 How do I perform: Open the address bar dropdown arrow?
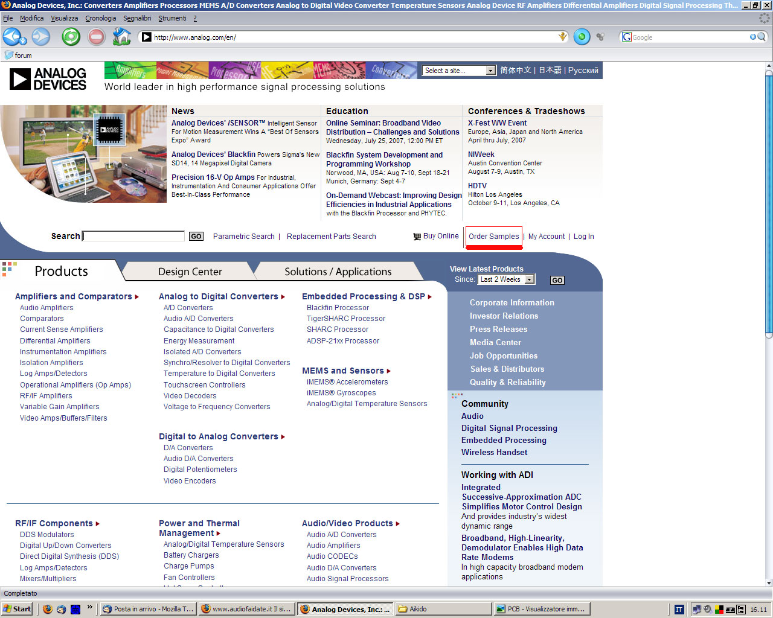coord(563,37)
